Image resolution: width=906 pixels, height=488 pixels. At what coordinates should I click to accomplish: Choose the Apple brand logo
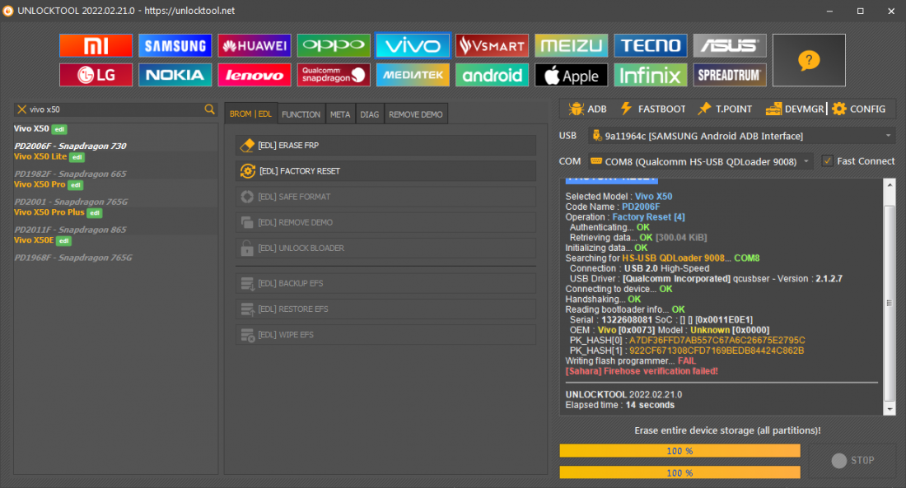tap(571, 75)
